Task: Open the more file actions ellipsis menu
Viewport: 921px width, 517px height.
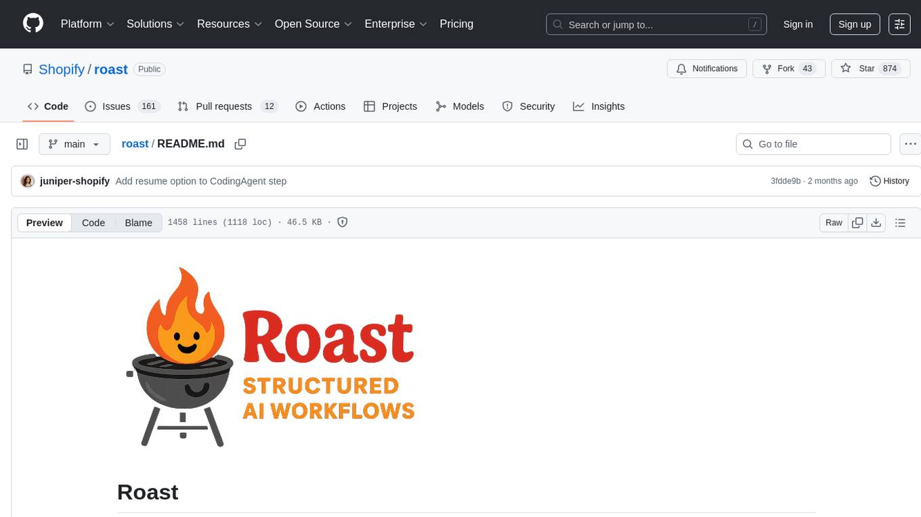Action: click(x=910, y=144)
